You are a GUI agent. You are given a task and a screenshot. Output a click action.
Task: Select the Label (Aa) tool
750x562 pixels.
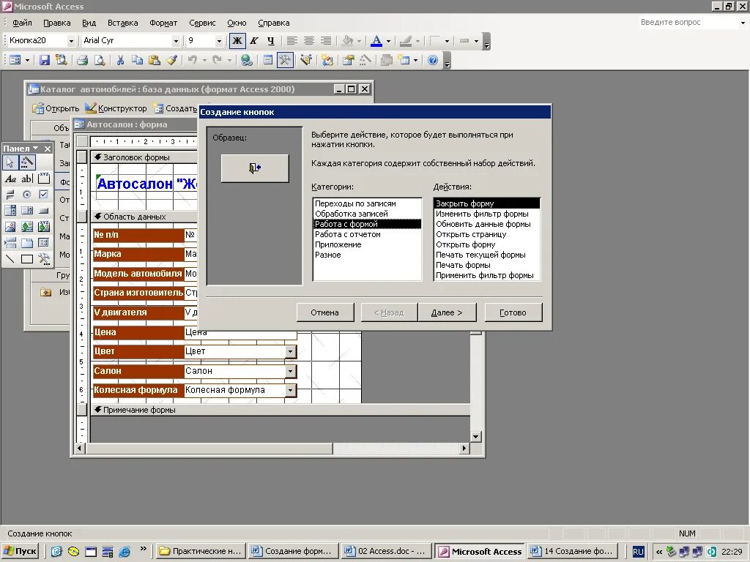tap(10, 179)
